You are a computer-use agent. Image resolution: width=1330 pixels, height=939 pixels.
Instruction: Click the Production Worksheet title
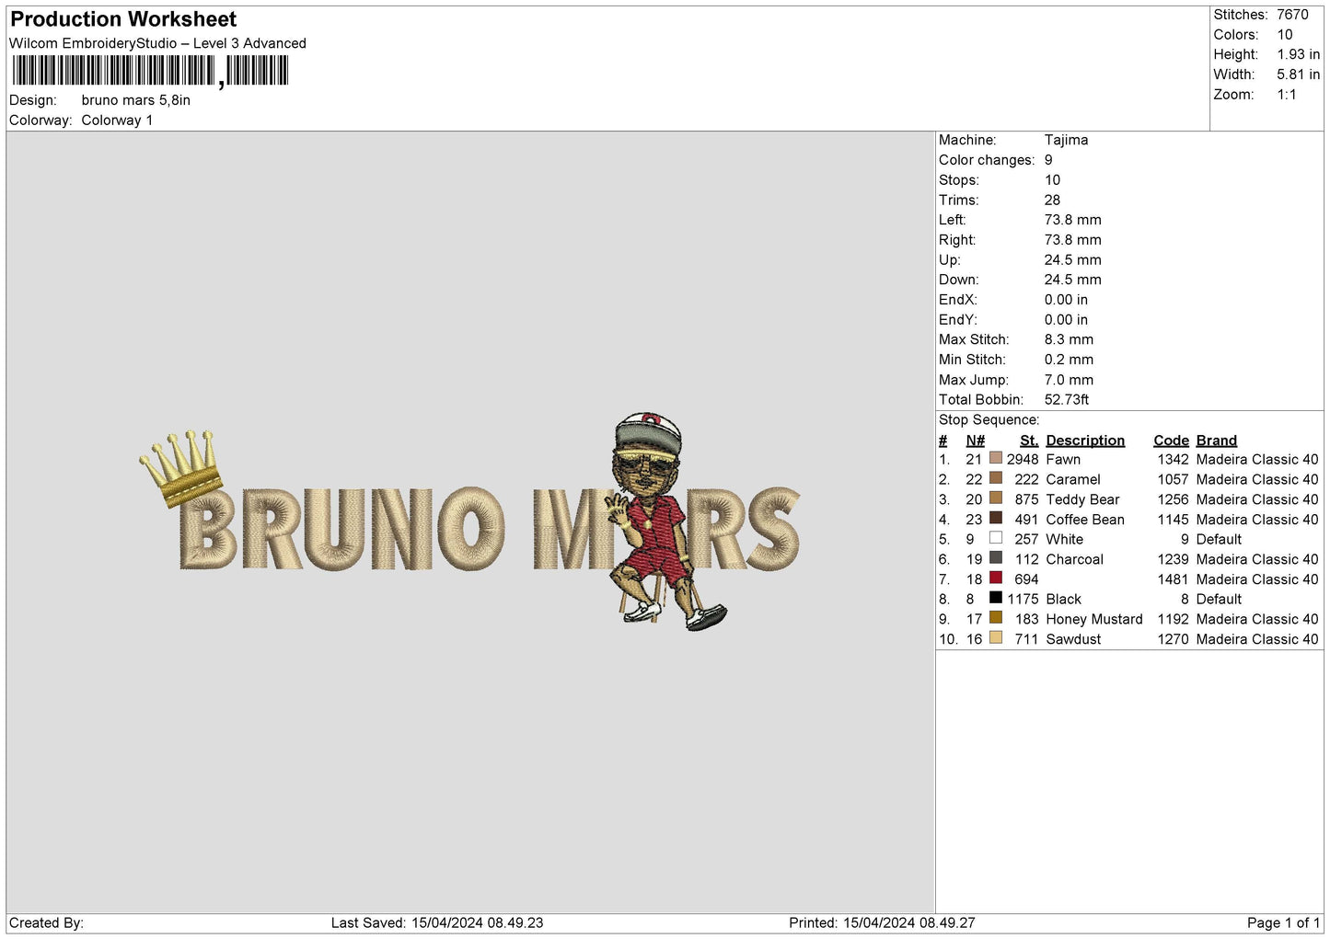tap(123, 19)
